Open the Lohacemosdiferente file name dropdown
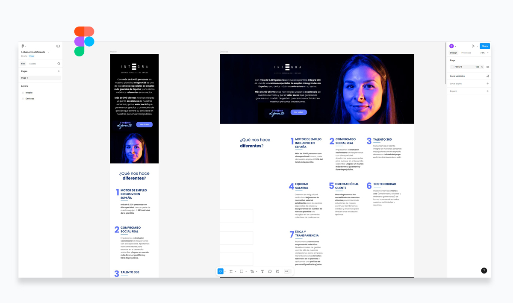Image resolution: width=513 pixels, height=303 pixels. (x=48, y=52)
